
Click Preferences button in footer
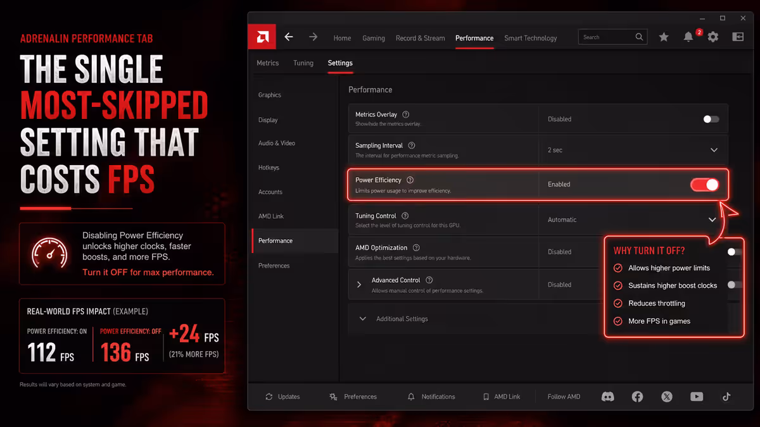(x=353, y=397)
